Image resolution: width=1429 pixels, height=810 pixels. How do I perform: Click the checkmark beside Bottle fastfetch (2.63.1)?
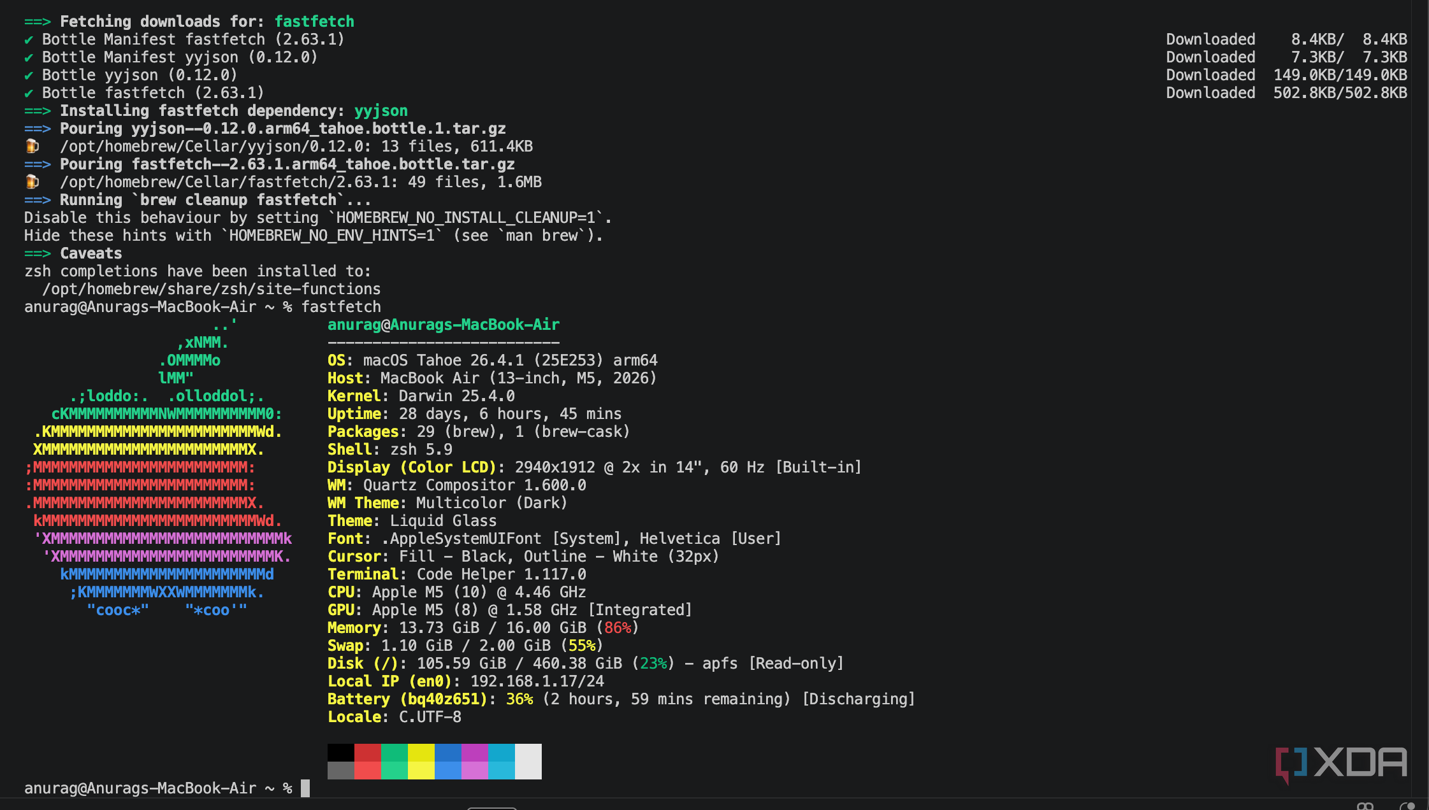click(x=29, y=94)
